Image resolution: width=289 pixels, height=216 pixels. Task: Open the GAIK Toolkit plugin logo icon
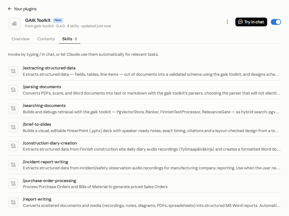coord(14,24)
